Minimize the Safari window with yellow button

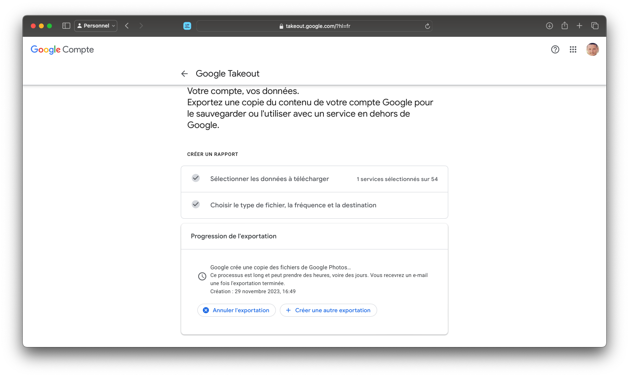pyautogui.click(x=41, y=26)
